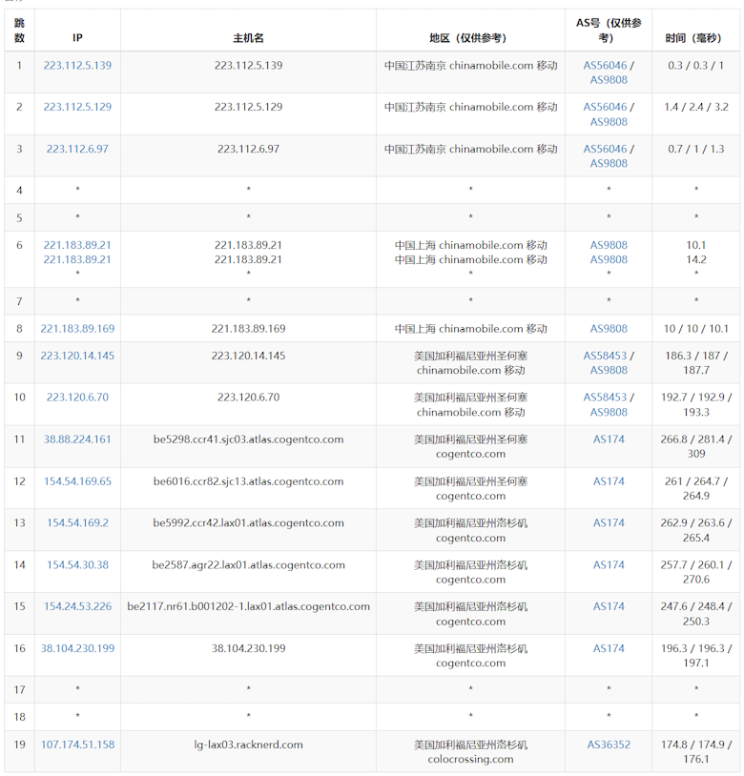Select hostname cell lg-lax03.racknerd.com
Screen dimensions: 744x776
click(248, 745)
